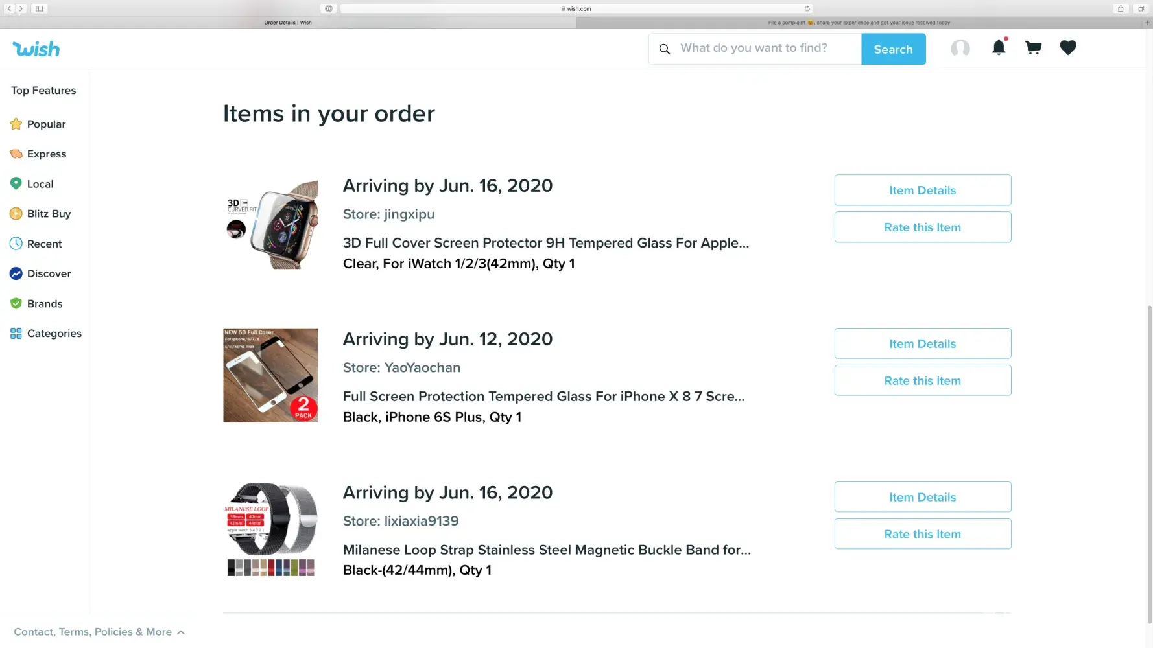
Task: Open the Categories sidebar item
Action: [x=54, y=334]
